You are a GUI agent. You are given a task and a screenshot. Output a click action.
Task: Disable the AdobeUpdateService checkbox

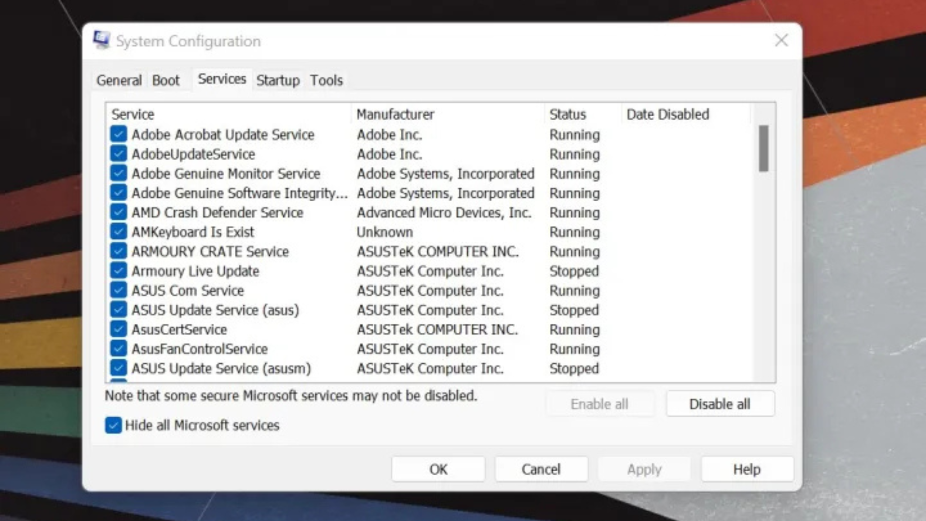118,154
